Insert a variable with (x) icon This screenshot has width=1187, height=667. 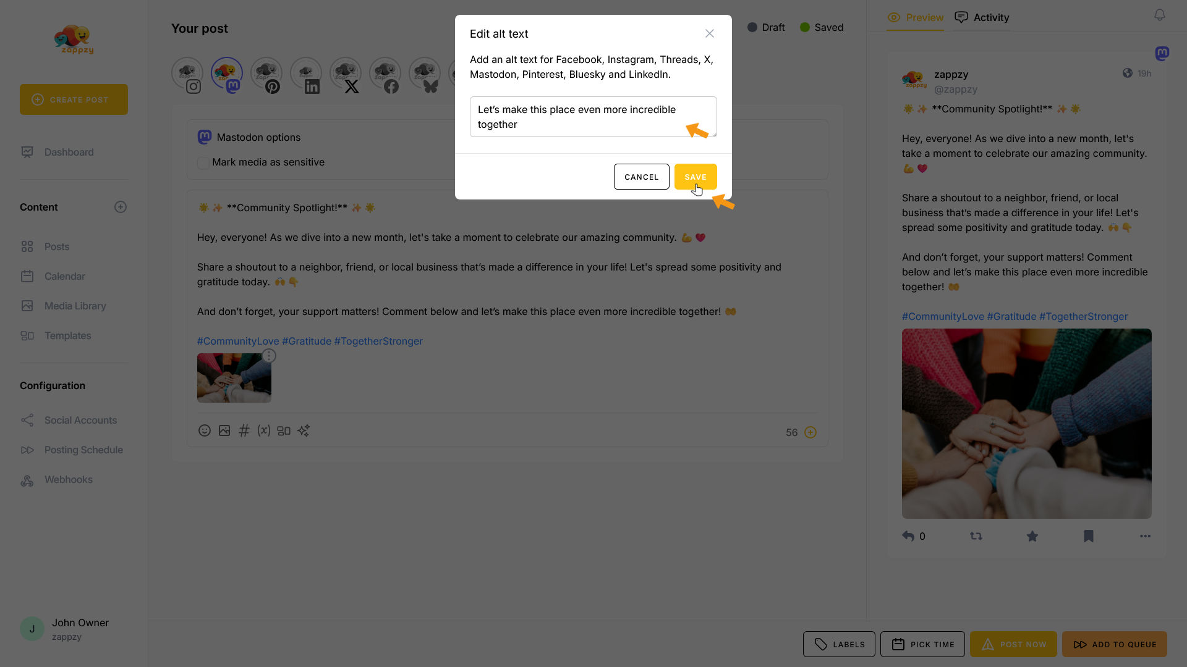[x=264, y=431]
